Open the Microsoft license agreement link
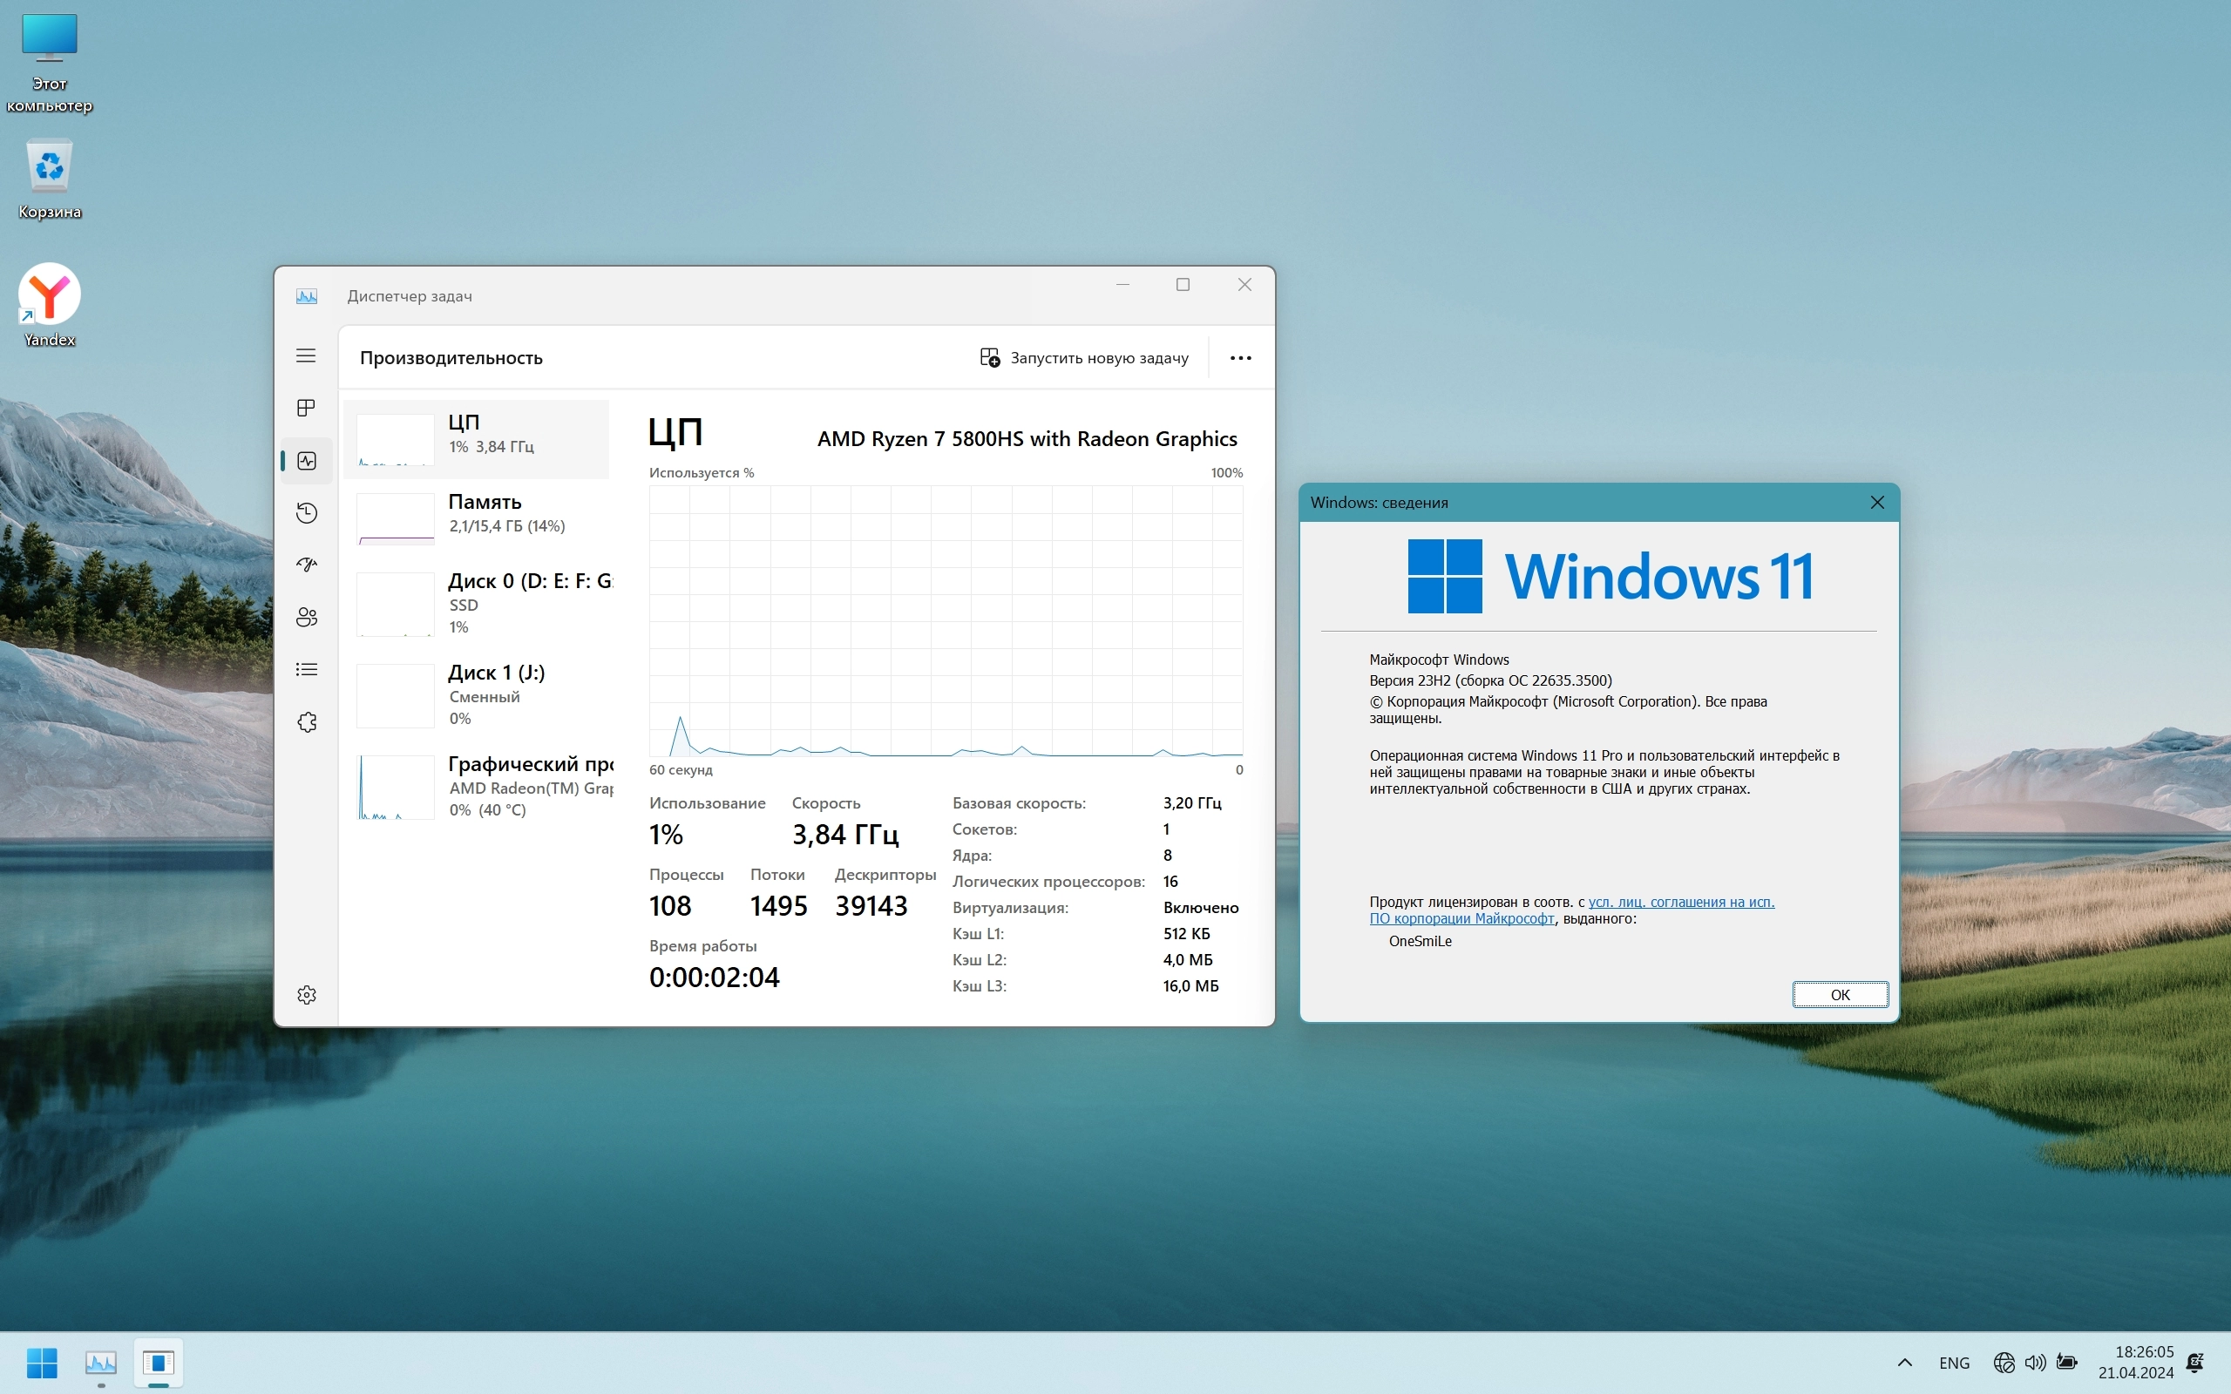 1679,902
